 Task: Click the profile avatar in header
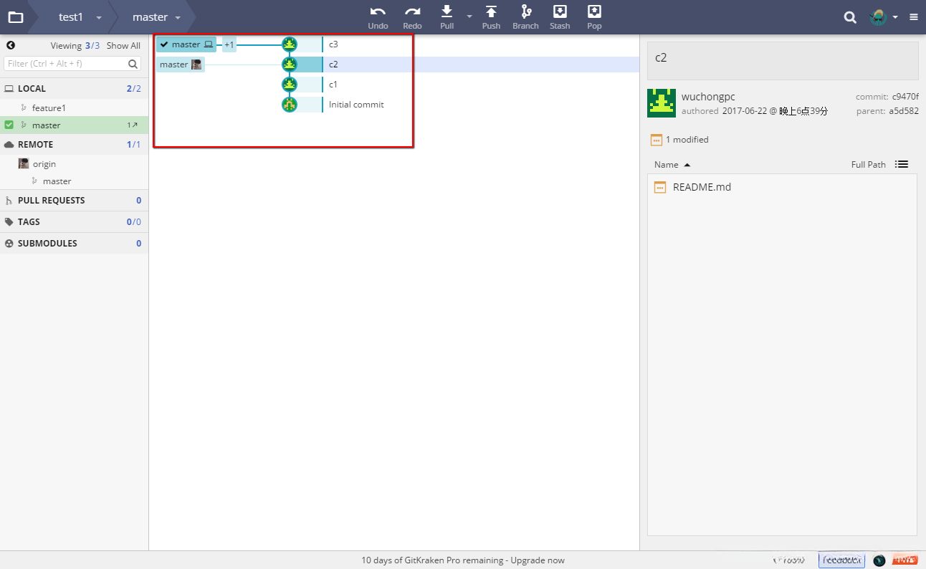[878, 17]
